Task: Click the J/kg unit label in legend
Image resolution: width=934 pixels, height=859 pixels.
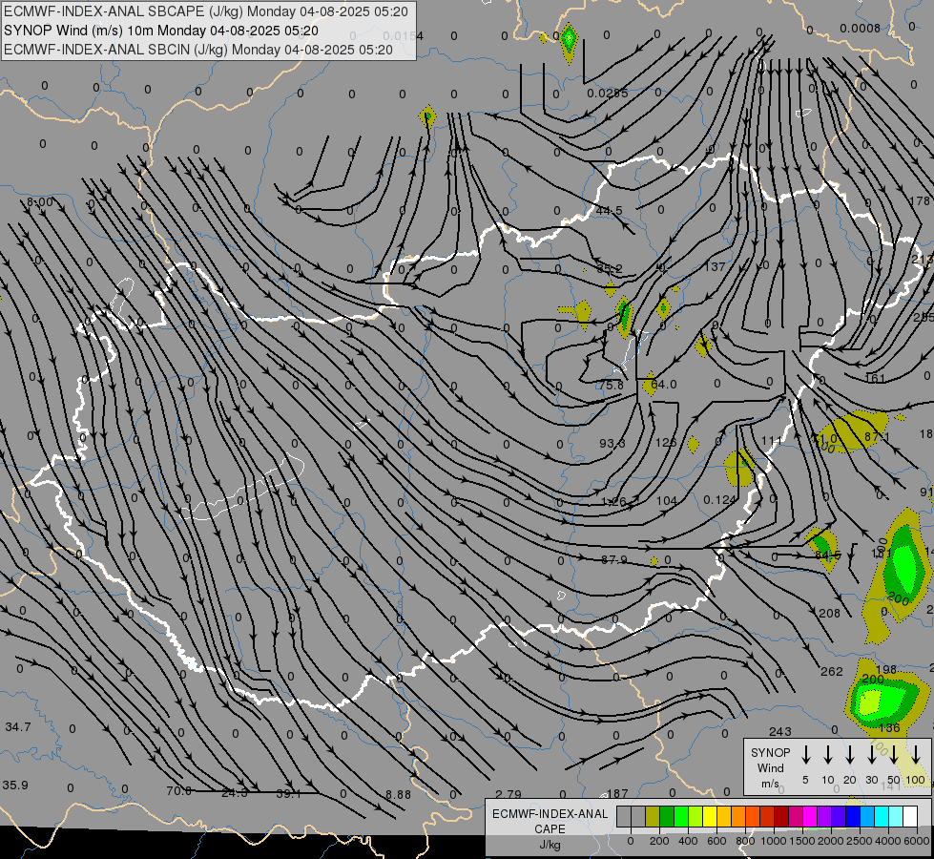Action: point(550,845)
